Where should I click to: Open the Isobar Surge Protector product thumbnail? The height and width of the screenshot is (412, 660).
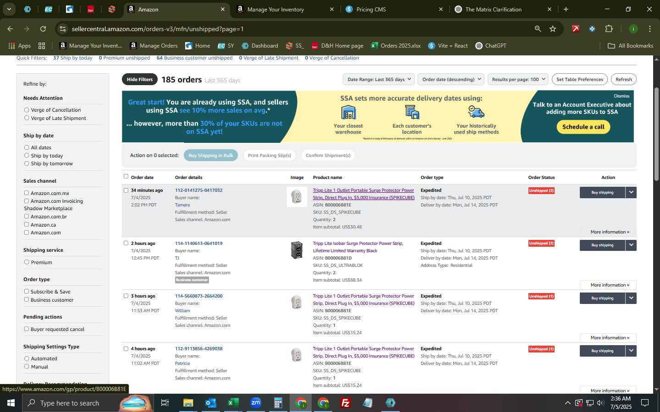[297, 250]
